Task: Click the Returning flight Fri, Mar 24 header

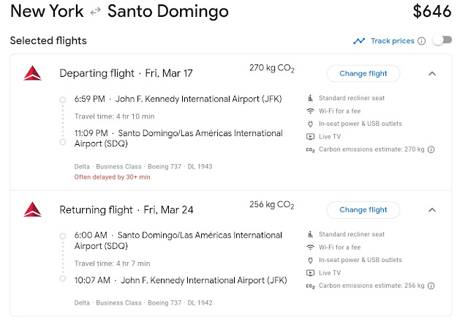Action: (x=127, y=210)
